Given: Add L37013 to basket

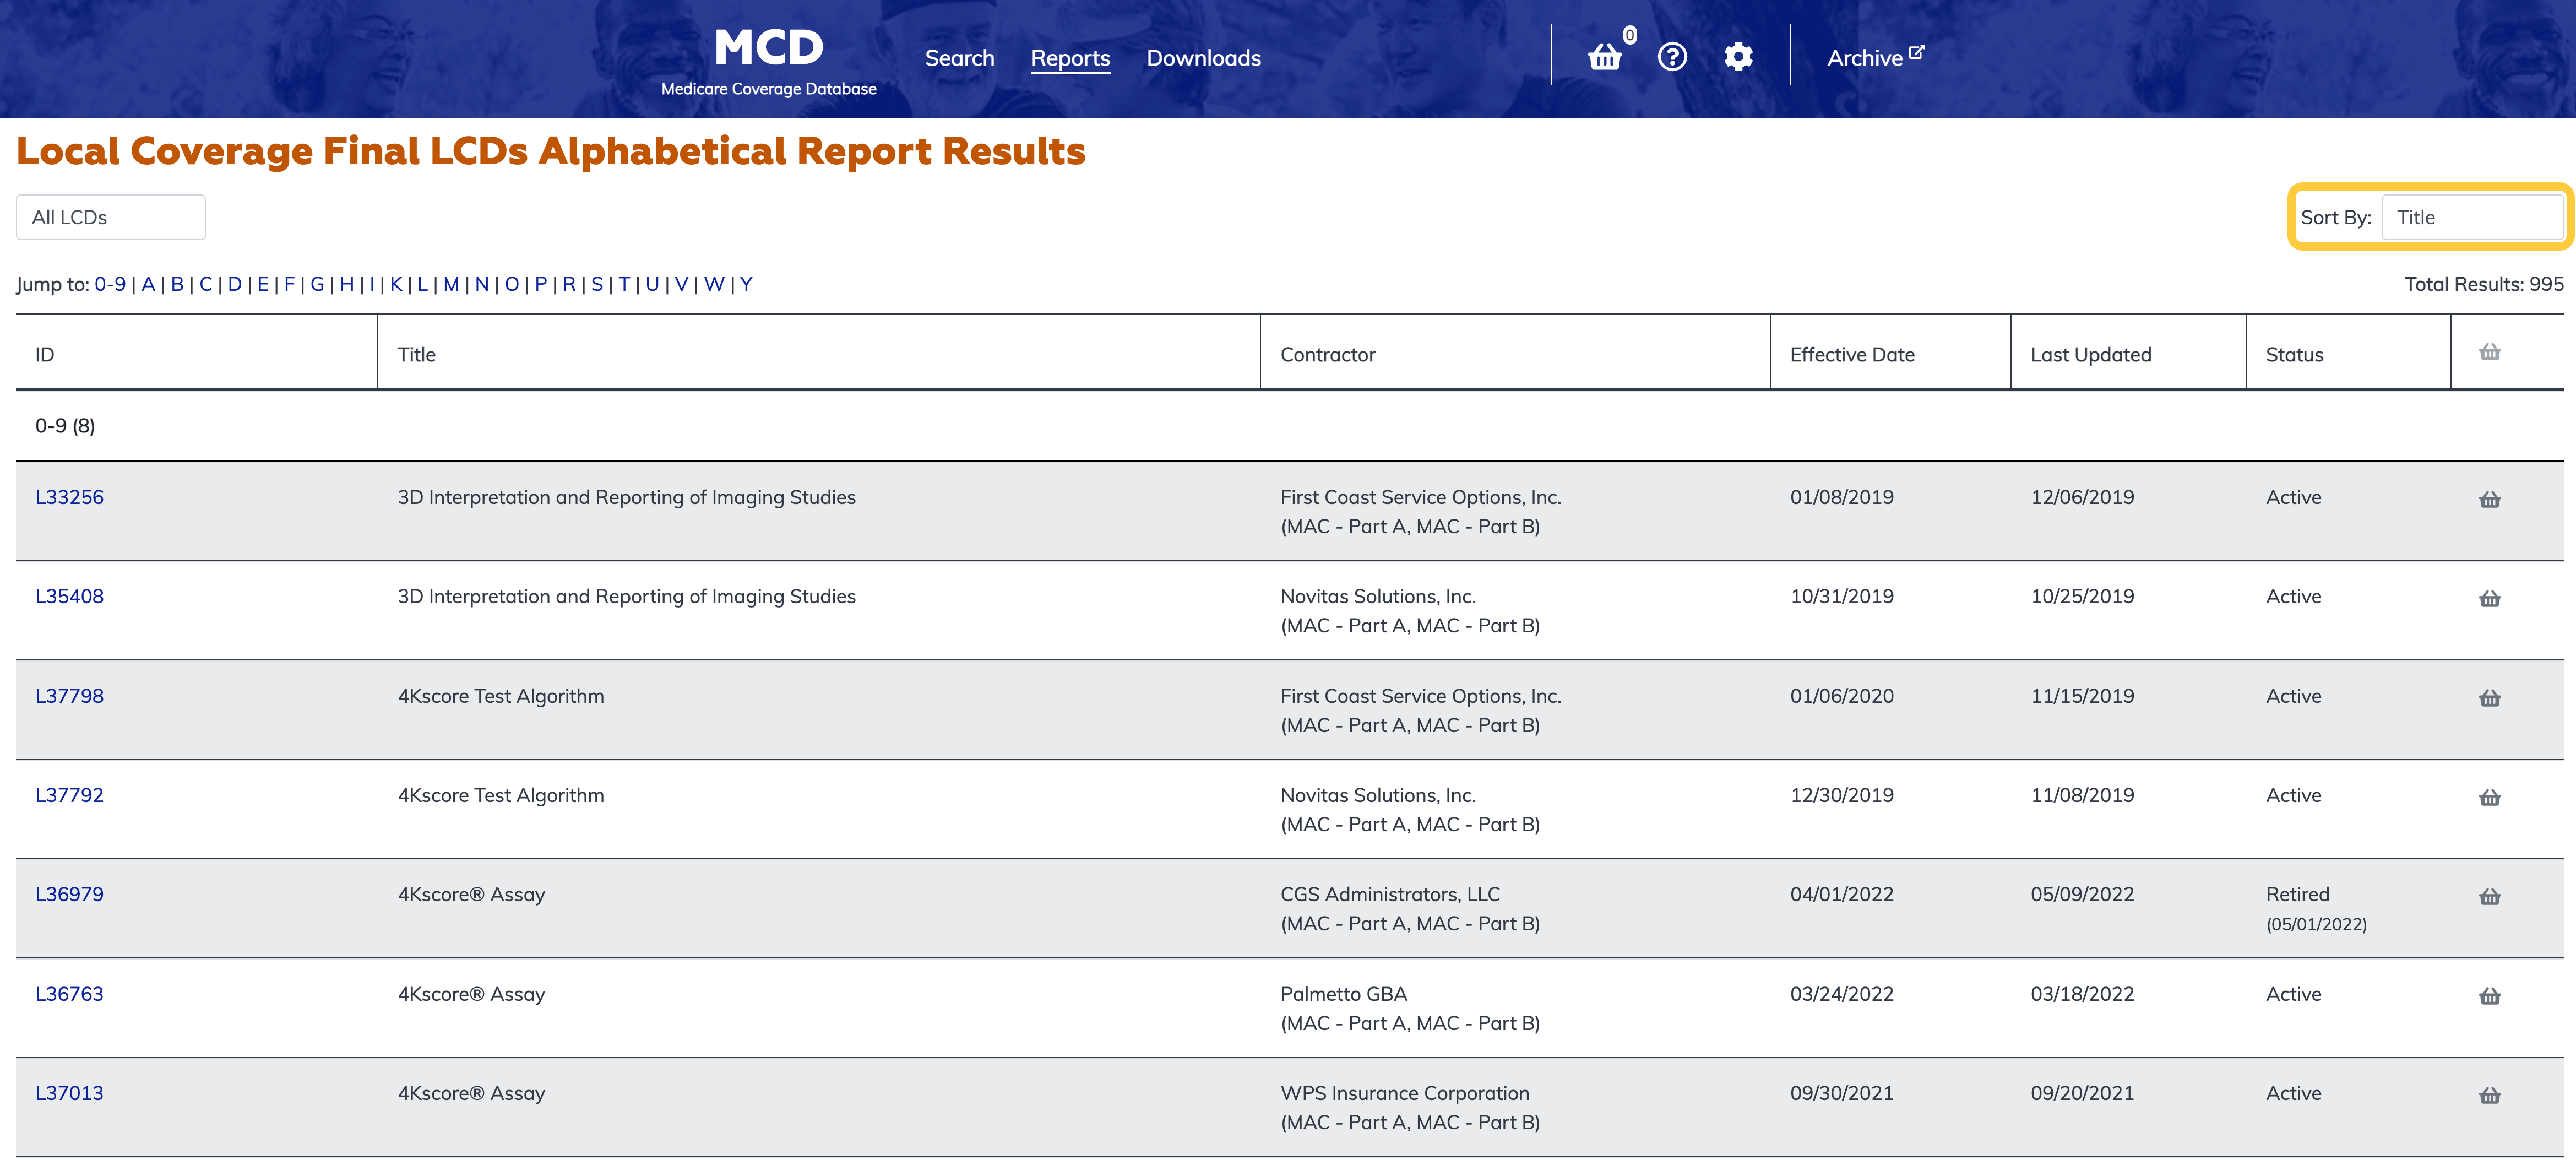Looking at the screenshot, I should tap(2489, 1095).
